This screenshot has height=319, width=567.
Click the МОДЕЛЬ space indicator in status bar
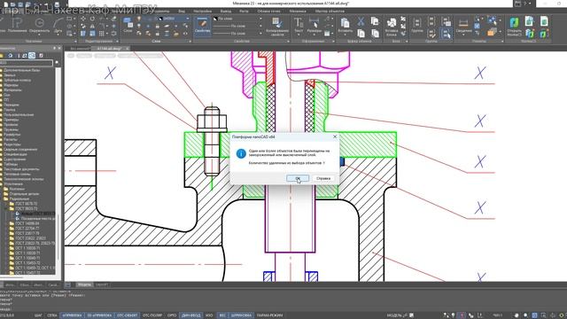tap(394, 315)
